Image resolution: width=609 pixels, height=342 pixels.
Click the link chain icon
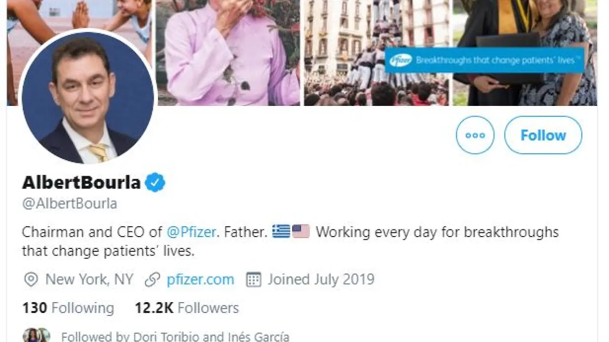(152, 279)
